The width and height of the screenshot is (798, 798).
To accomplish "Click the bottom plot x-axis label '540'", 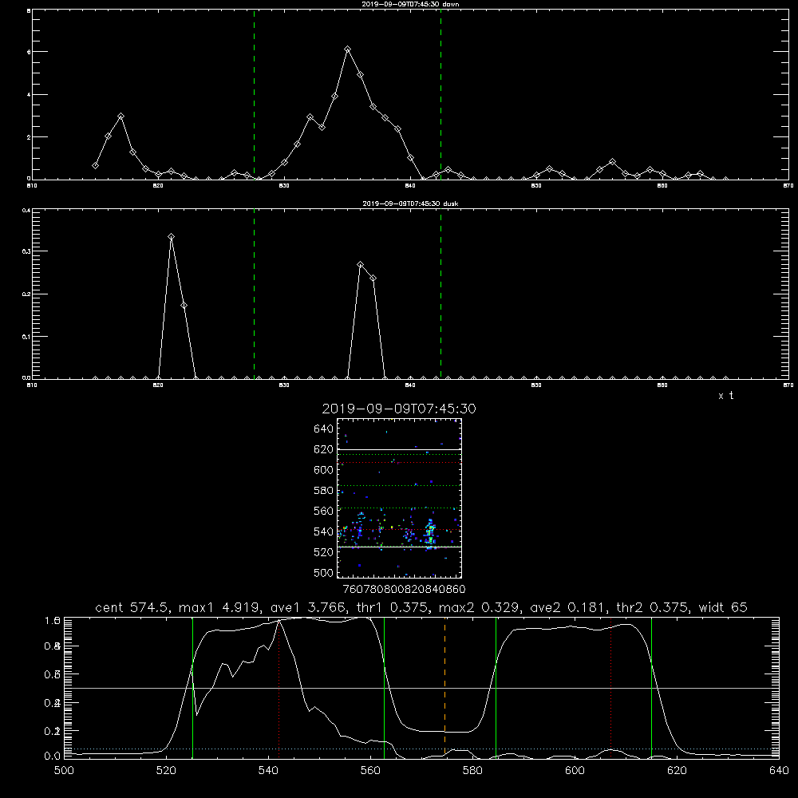I will pos(268,771).
